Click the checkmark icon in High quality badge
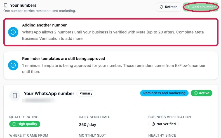The image size is (221, 138). (x=14, y=124)
